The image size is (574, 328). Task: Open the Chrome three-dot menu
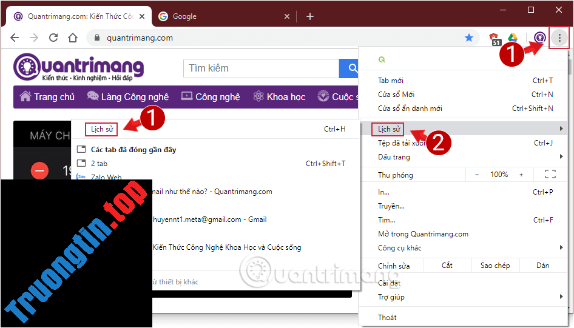pyautogui.click(x=559, y=38)
